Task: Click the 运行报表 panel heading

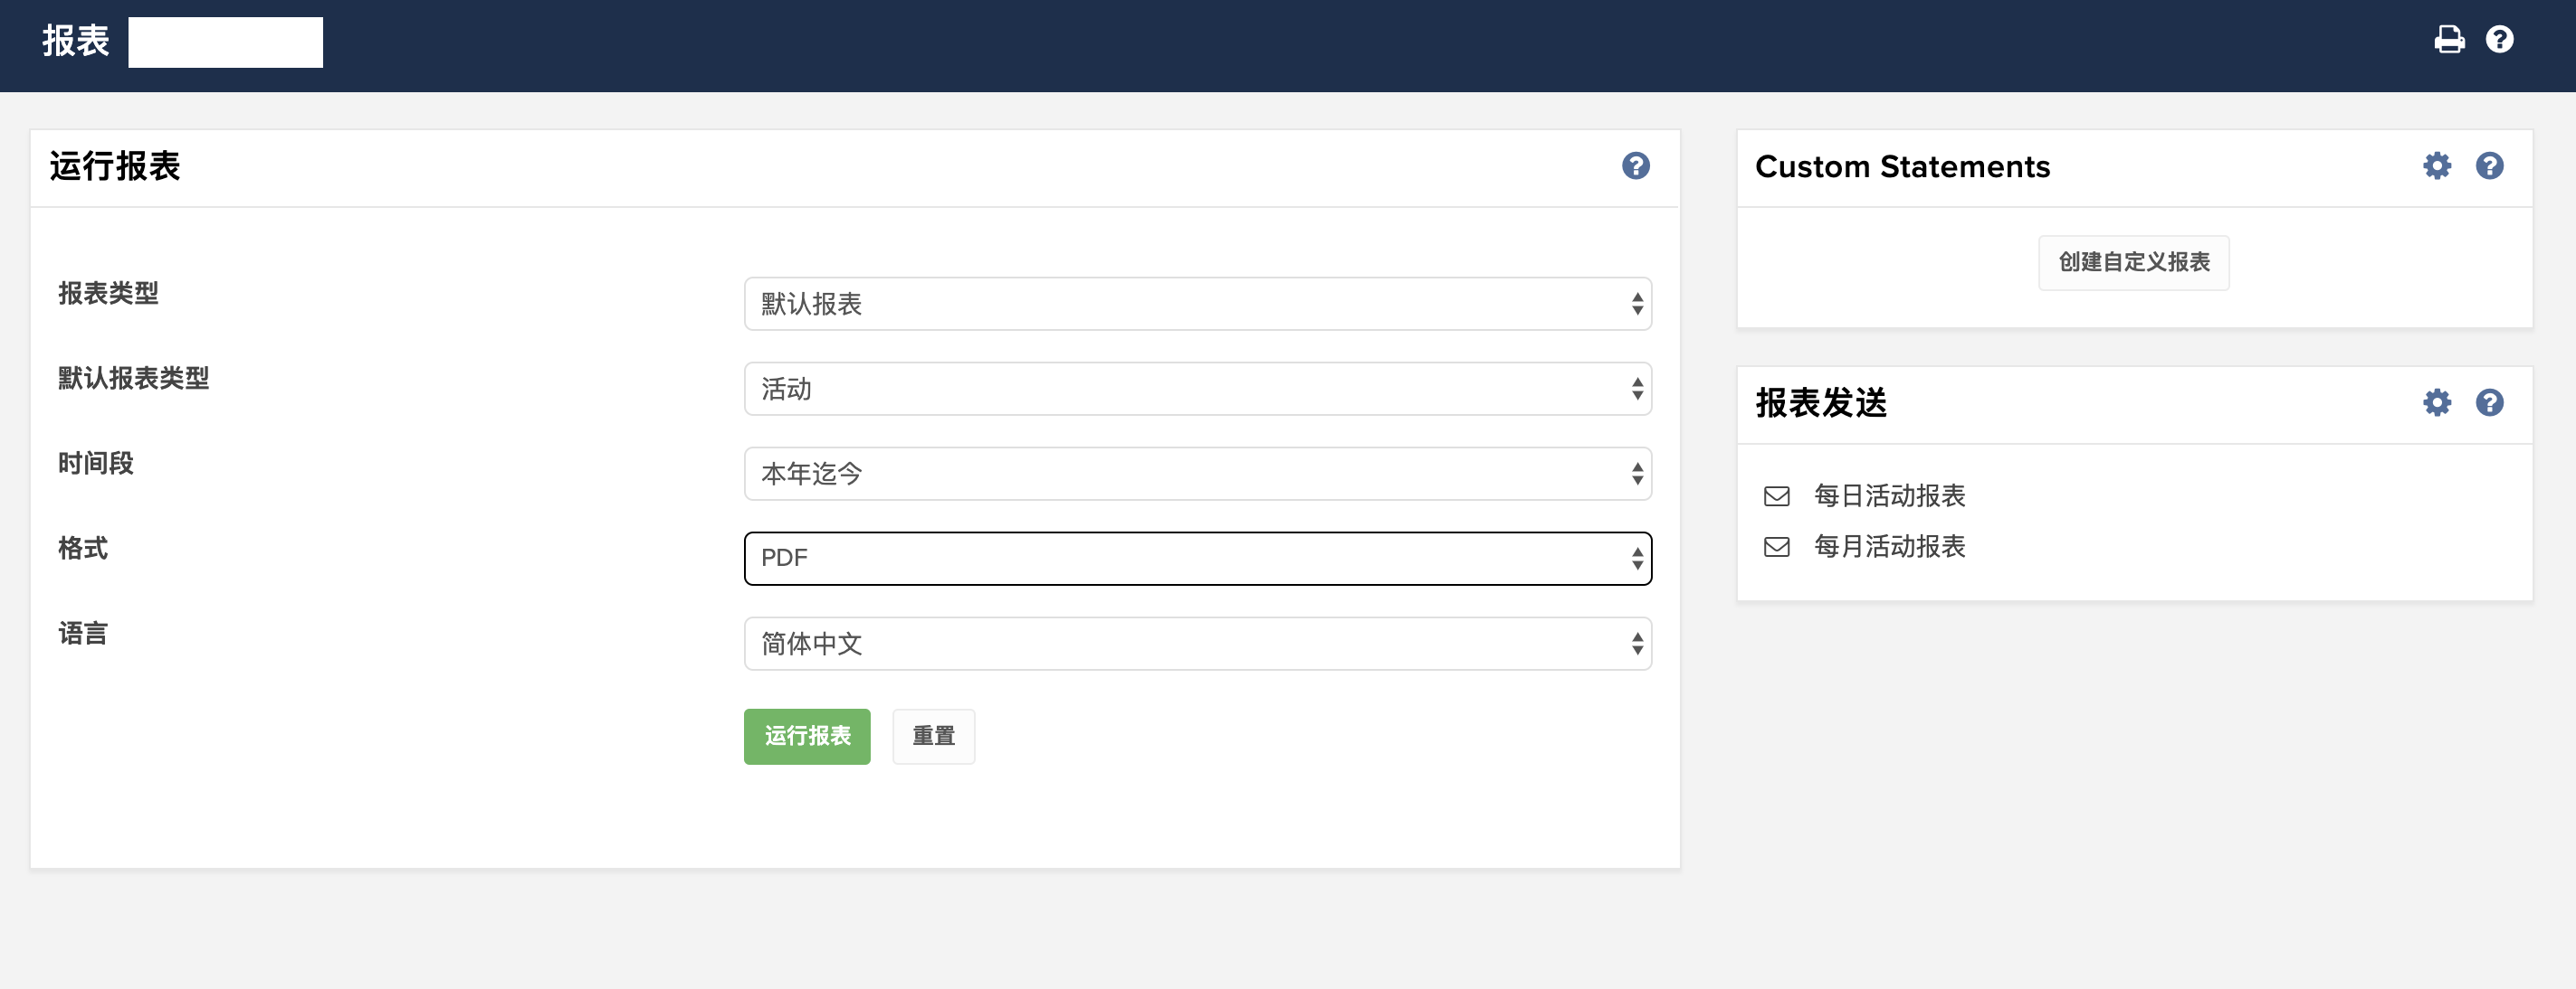Action: pos(115,165)
